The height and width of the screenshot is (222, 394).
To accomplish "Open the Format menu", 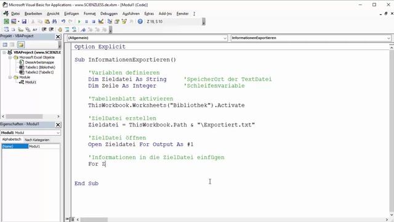I will coord(89,14).
